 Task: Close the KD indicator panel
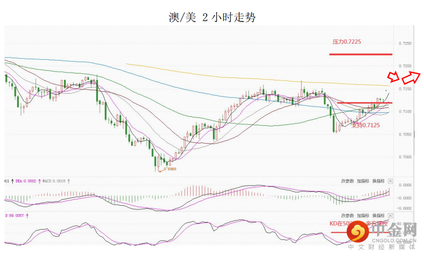[x=390, y=216]
